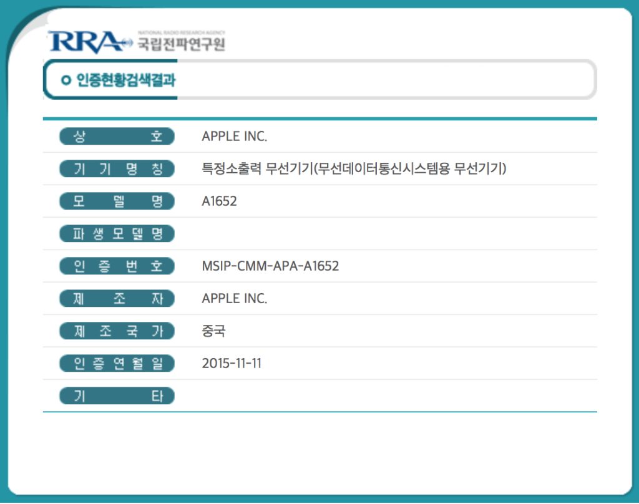Click the 국립전파연구원 agency name
Screen dimensions: 639x504
point(182,44)
